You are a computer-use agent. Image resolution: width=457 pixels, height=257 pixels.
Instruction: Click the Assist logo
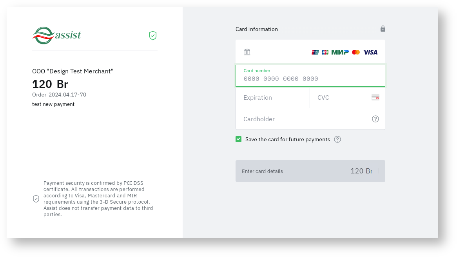point(56,35)
